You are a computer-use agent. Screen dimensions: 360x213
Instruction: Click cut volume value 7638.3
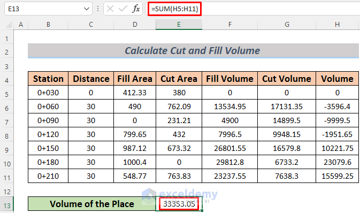[287, 176]
